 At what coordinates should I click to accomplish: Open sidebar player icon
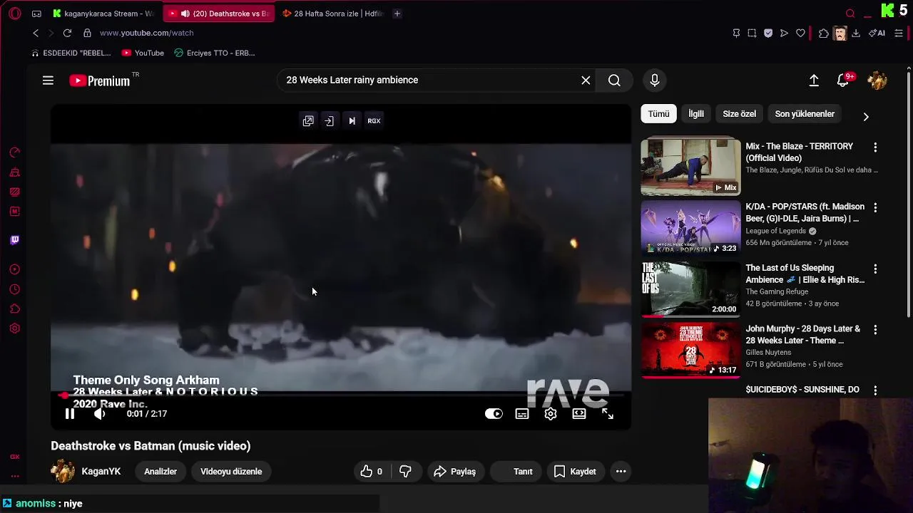[x=14, y=269]
